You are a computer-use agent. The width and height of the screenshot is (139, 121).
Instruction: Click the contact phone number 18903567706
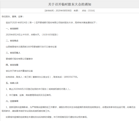click(x=71, y=77)
